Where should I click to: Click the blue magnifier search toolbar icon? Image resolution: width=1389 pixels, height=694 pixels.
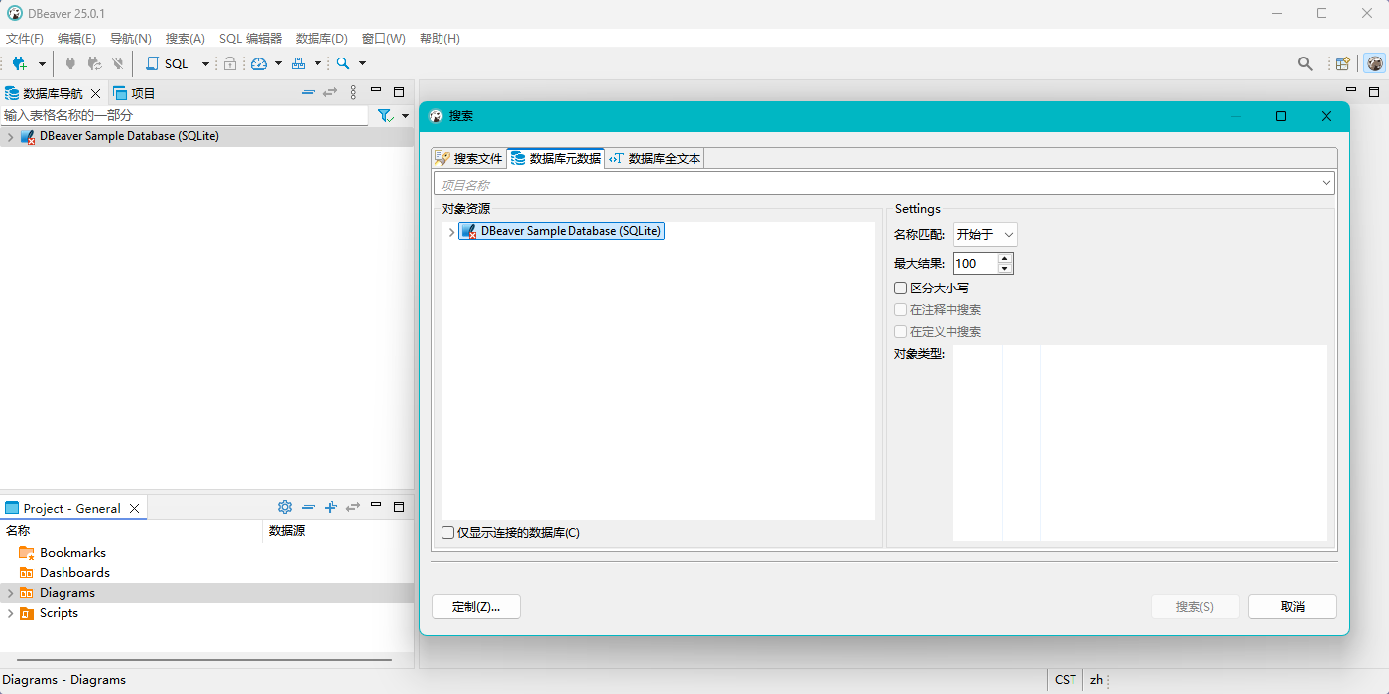[x=343, y=63]
